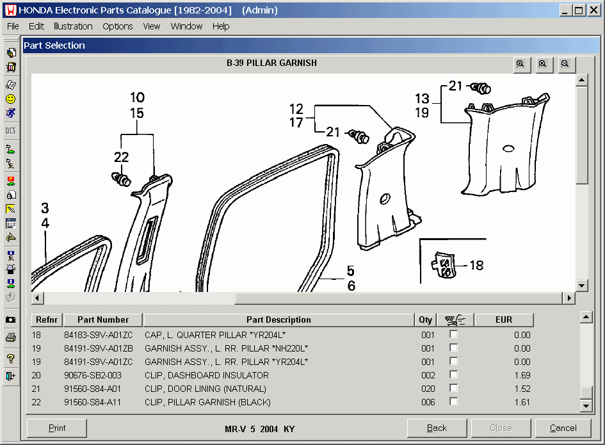This screenshot has height=445, width=605.
Task: Open the Illustration menu
Action: [x=73, y=26]
